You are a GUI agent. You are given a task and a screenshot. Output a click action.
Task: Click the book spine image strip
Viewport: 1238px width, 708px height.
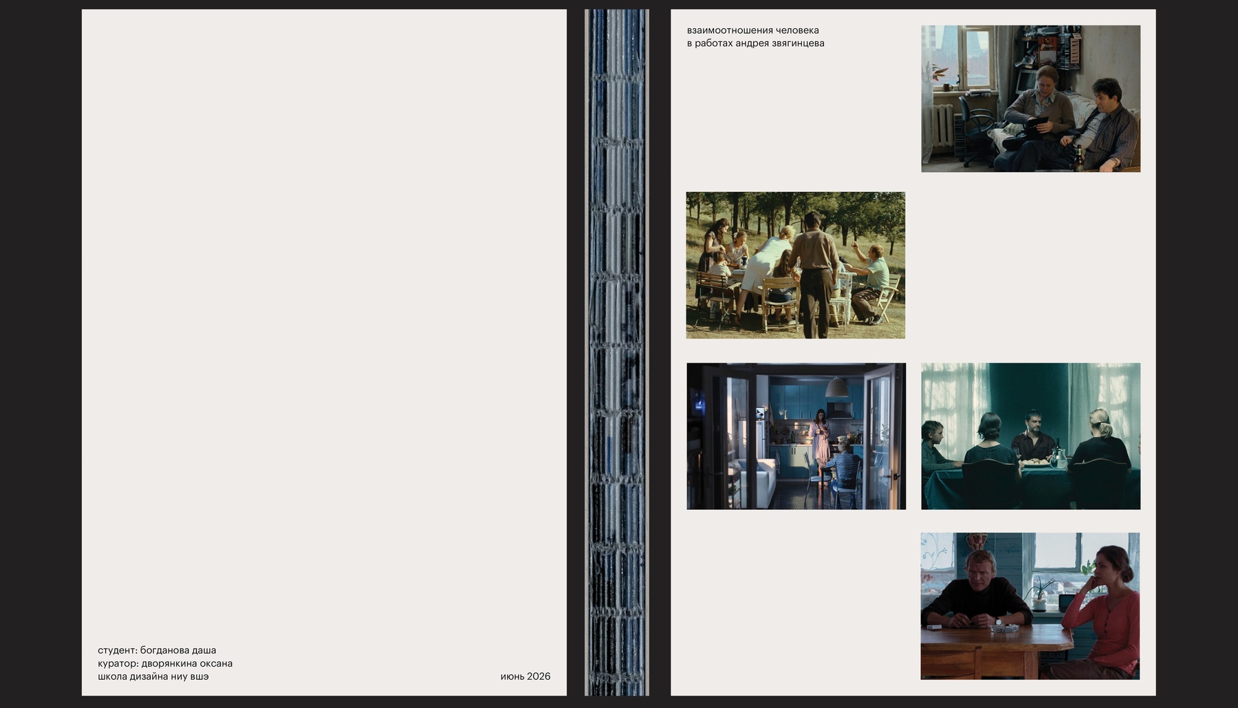pos(617,352)
